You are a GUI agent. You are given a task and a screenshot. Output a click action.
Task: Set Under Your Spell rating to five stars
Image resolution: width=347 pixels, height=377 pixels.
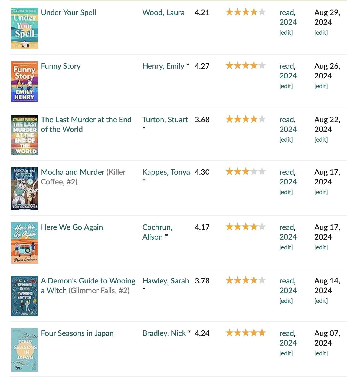[x=262, y=12]
